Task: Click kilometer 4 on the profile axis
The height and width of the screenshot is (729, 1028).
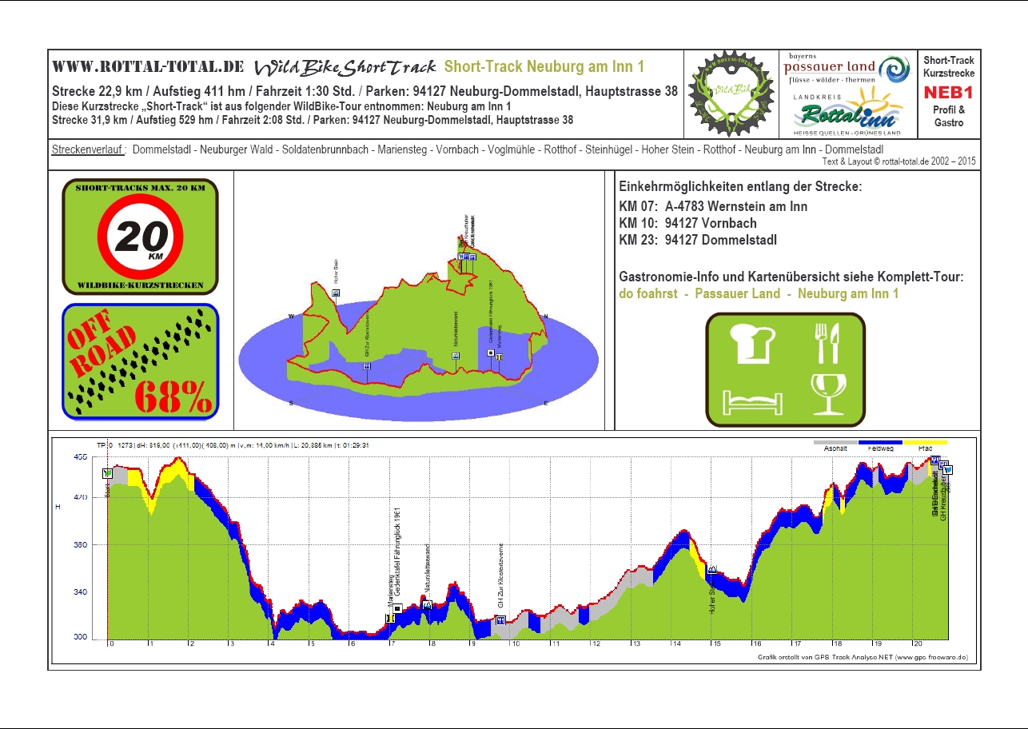Action: point(273,644)
